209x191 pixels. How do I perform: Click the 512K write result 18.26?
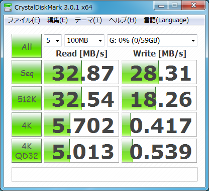[x=159, y=98]
